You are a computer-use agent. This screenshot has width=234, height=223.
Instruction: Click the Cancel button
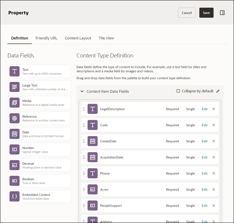187,13
